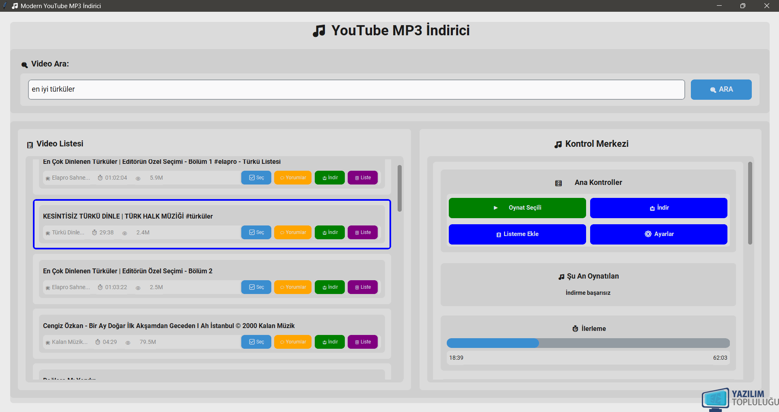
Task: Add Cengiz Özkan video via Liste button
Action: 362,342
